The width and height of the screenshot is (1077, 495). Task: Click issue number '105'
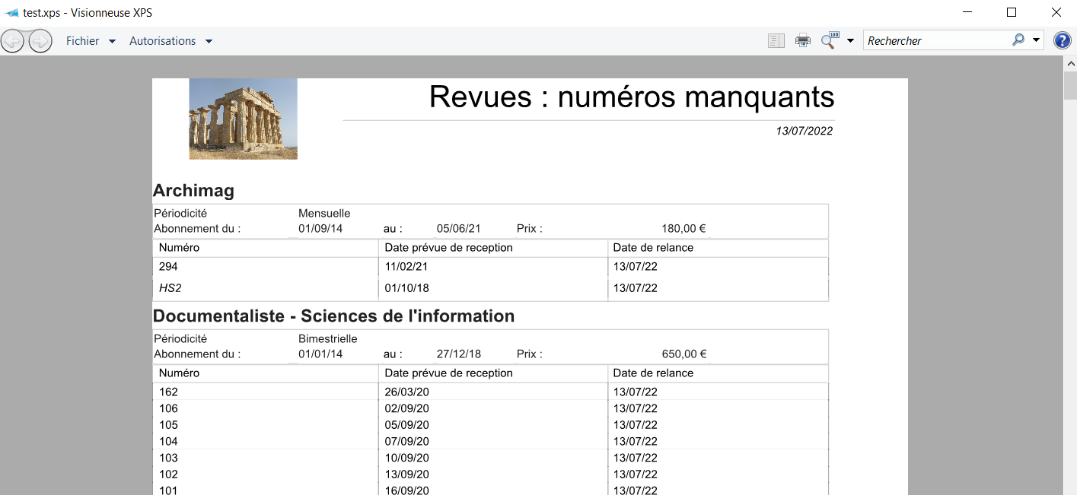[168, 425]
